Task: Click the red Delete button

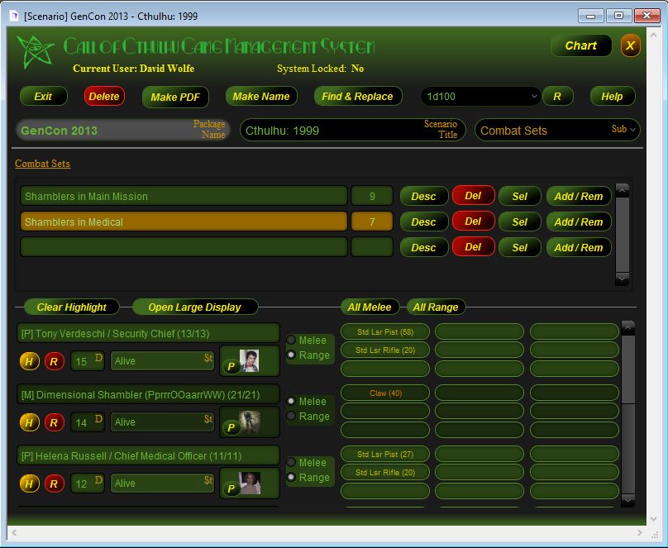Action: tap(104, 96)
